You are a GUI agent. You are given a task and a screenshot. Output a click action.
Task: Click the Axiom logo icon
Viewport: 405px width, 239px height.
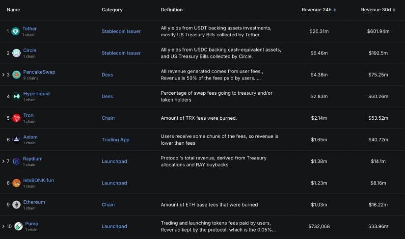point(17,140)
